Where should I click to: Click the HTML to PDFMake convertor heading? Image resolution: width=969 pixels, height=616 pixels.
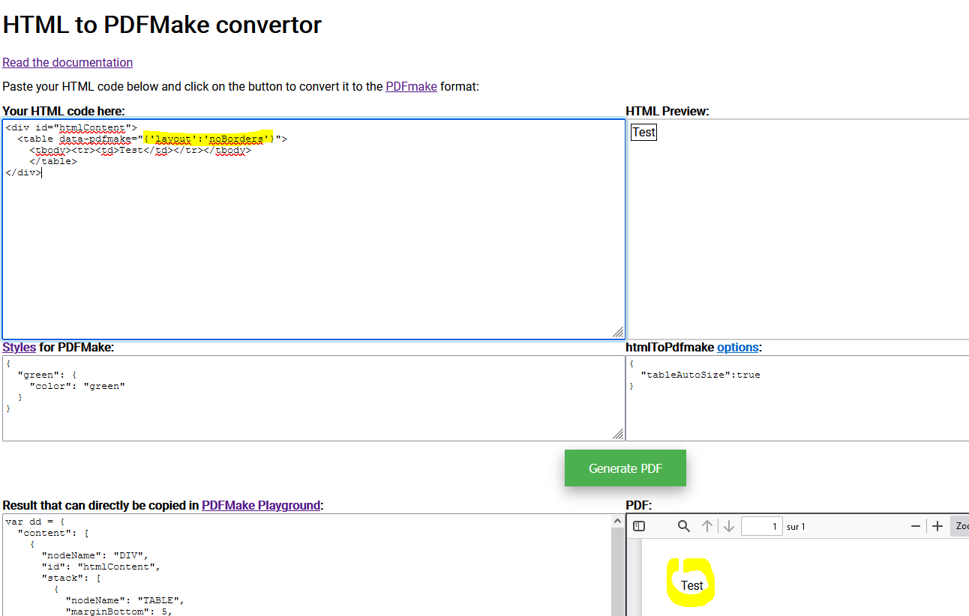(x=162, y=25)
